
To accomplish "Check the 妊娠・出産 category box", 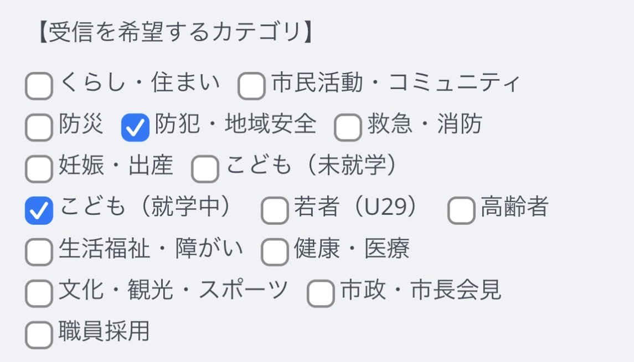I will point(39,169).
